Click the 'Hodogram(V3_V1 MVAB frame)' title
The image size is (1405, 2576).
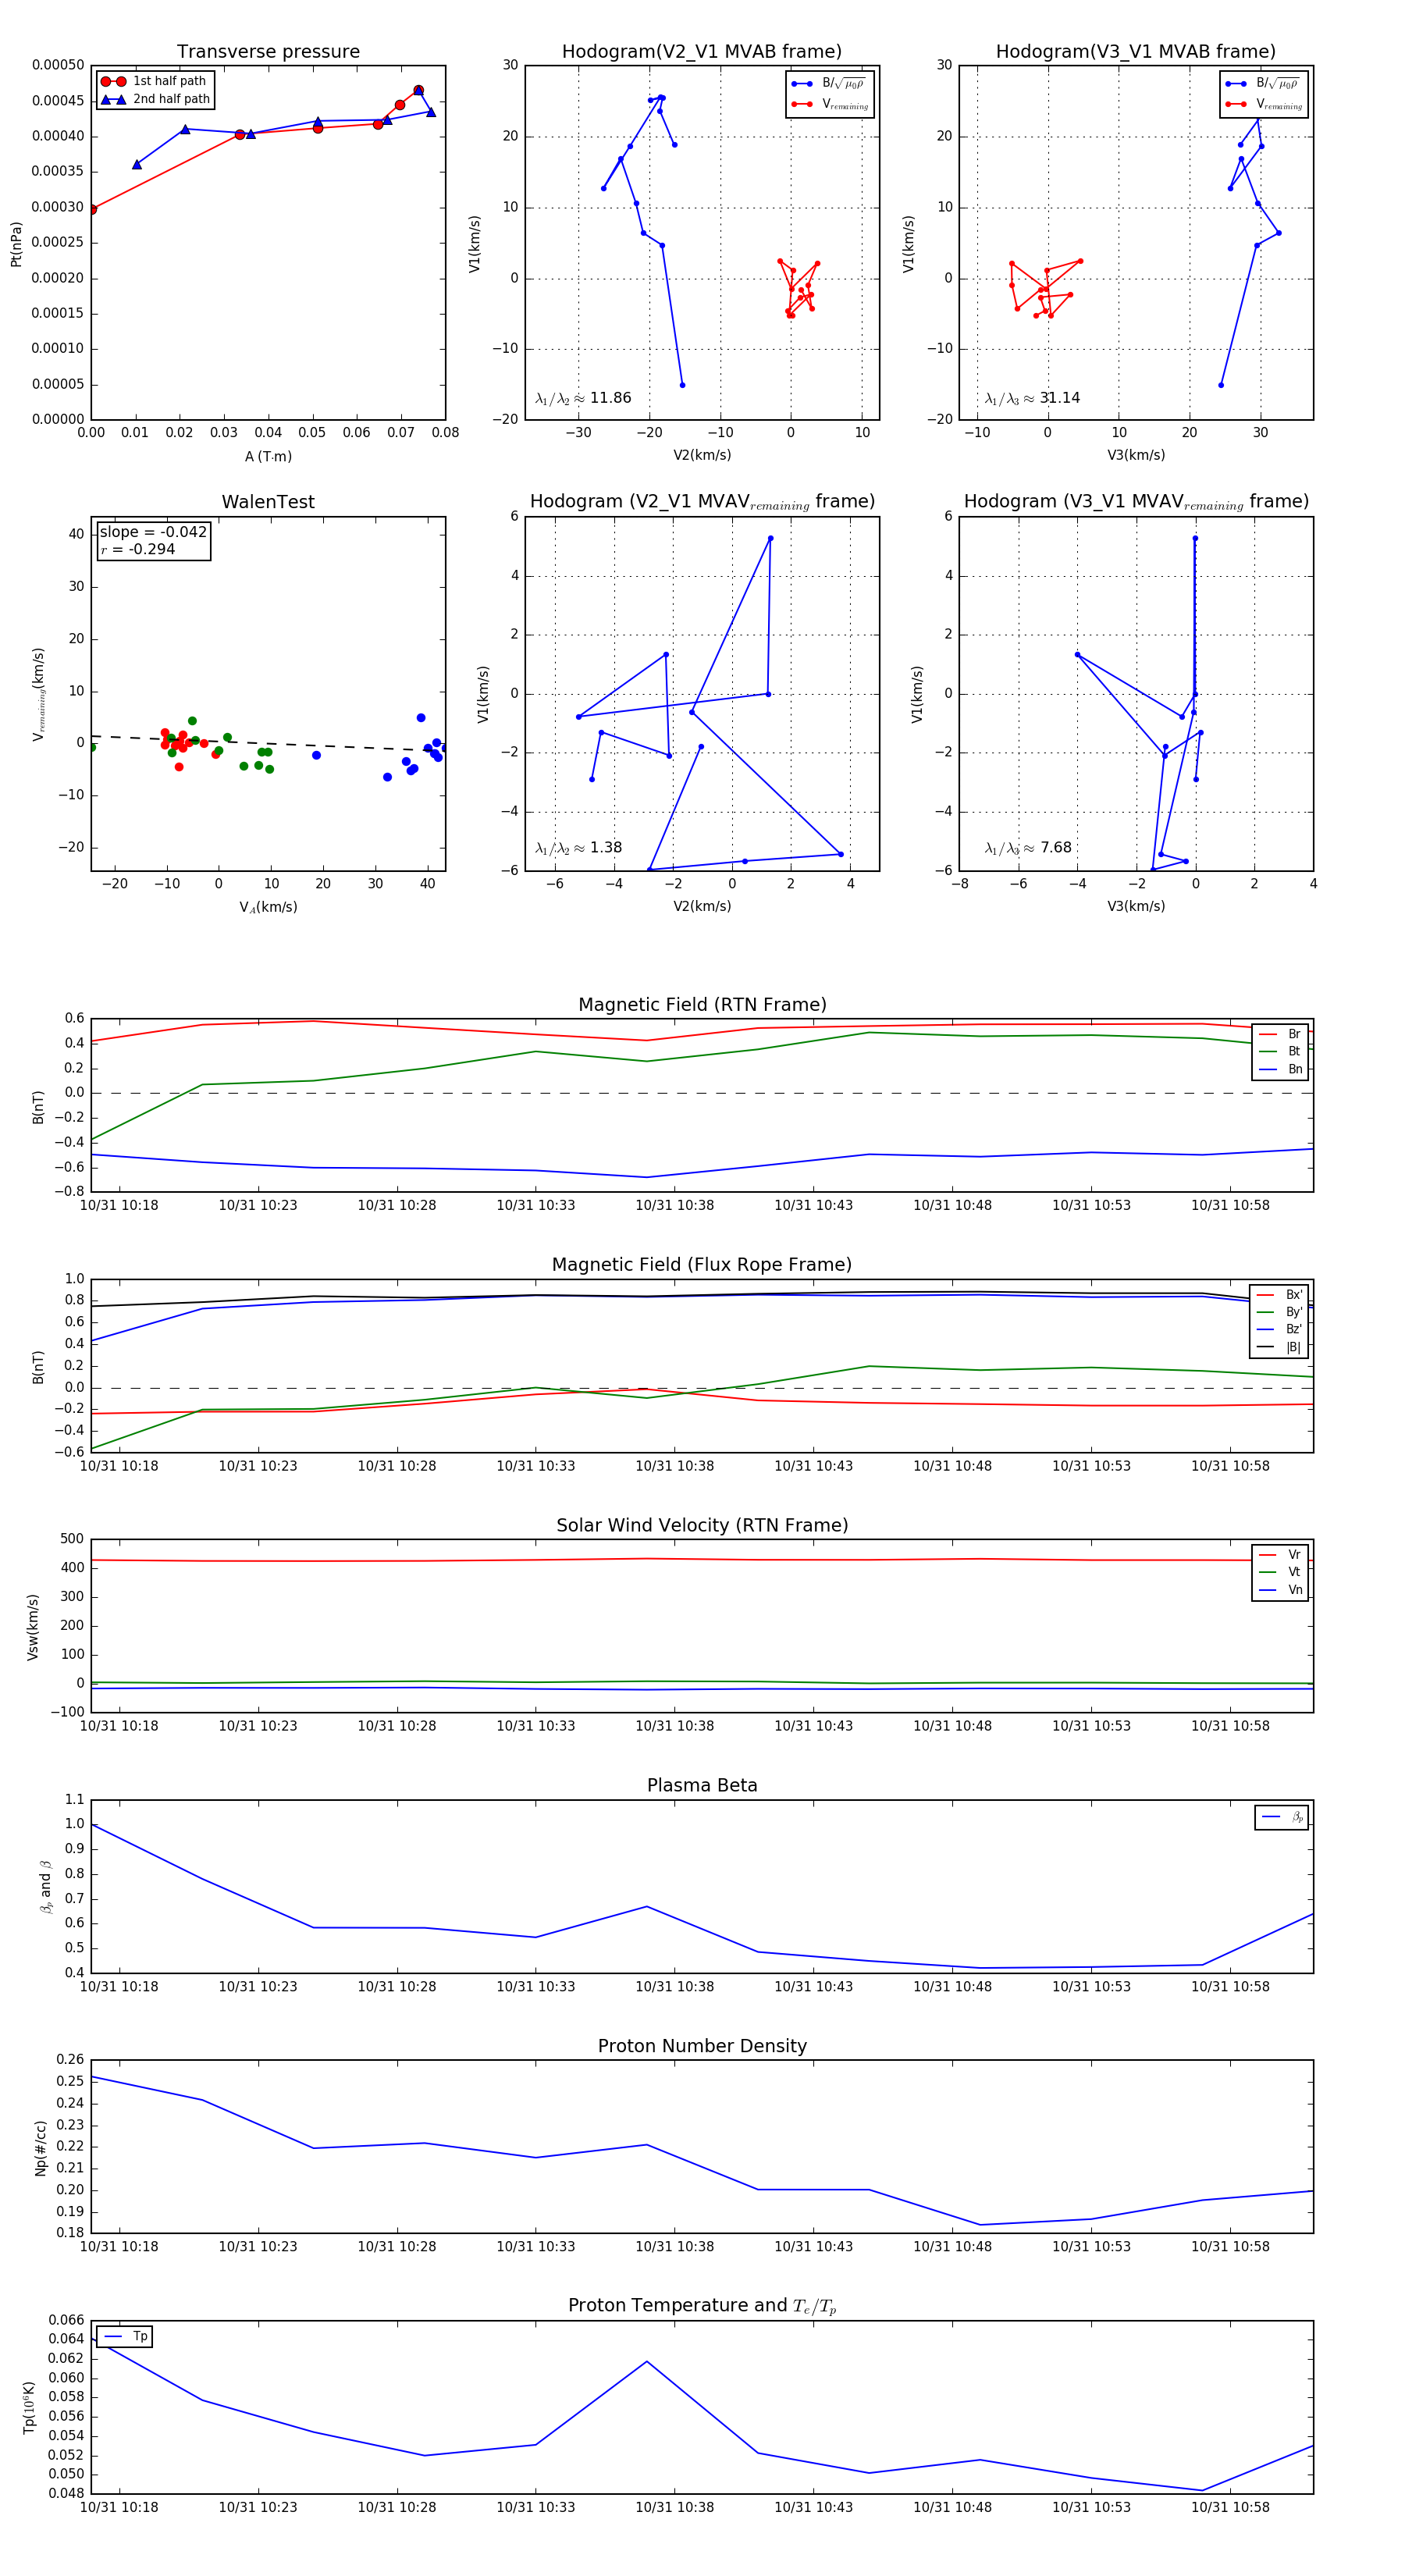pos(1136,52)
